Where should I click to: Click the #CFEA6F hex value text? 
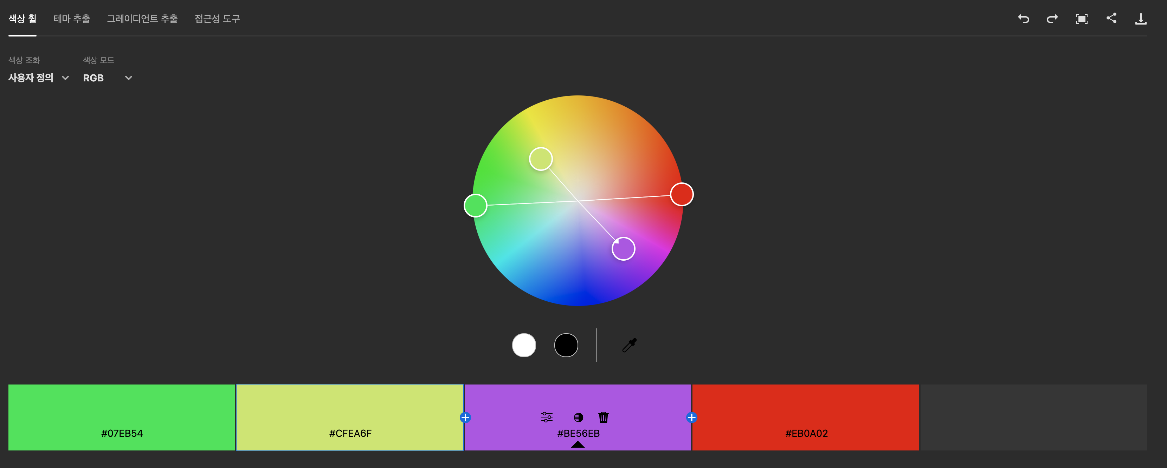pos(350,433)
